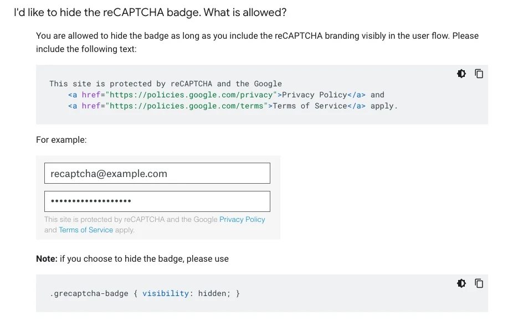
Task: Toggle dark theme on the CSS code snippet
Action: (x=461, y=283)
